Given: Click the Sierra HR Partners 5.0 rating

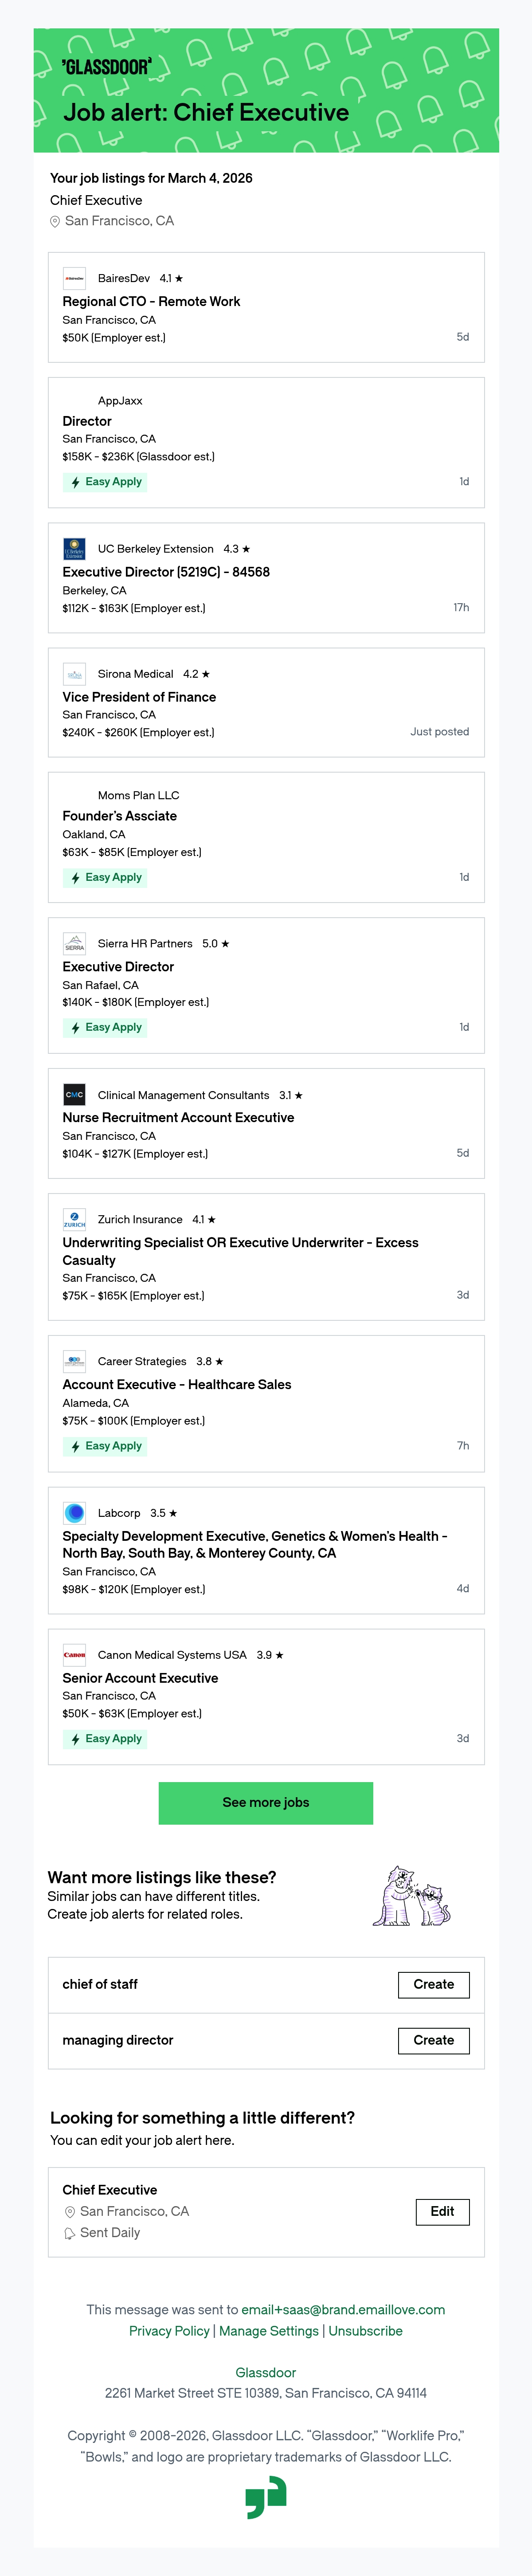Looking at the screenshot, I should [216, 944].
